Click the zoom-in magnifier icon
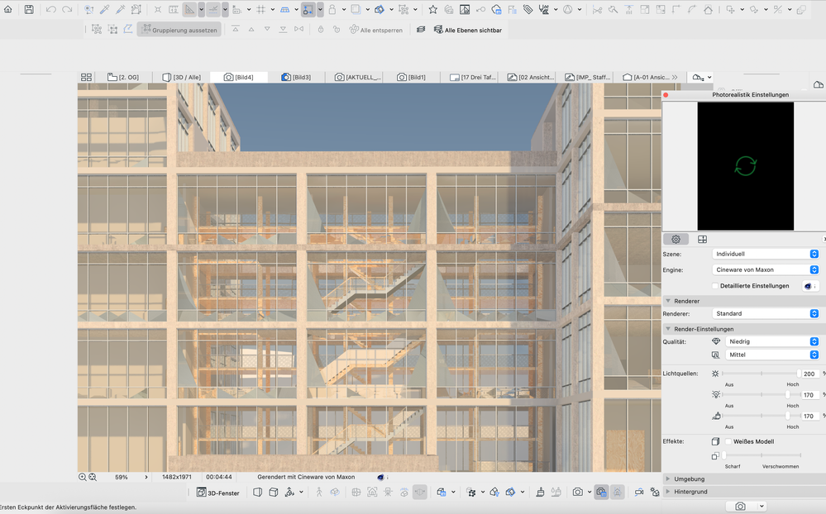Viewport: 826px width, 514px height. [x=82, y=477]
